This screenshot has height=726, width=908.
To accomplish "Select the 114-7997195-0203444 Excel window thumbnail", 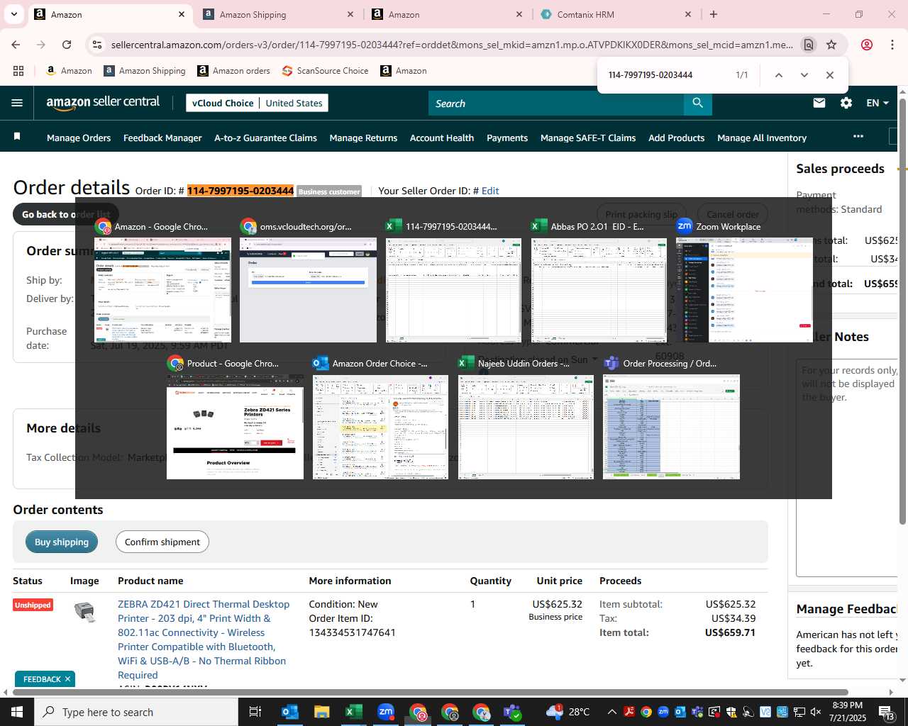I will [453, 290].
